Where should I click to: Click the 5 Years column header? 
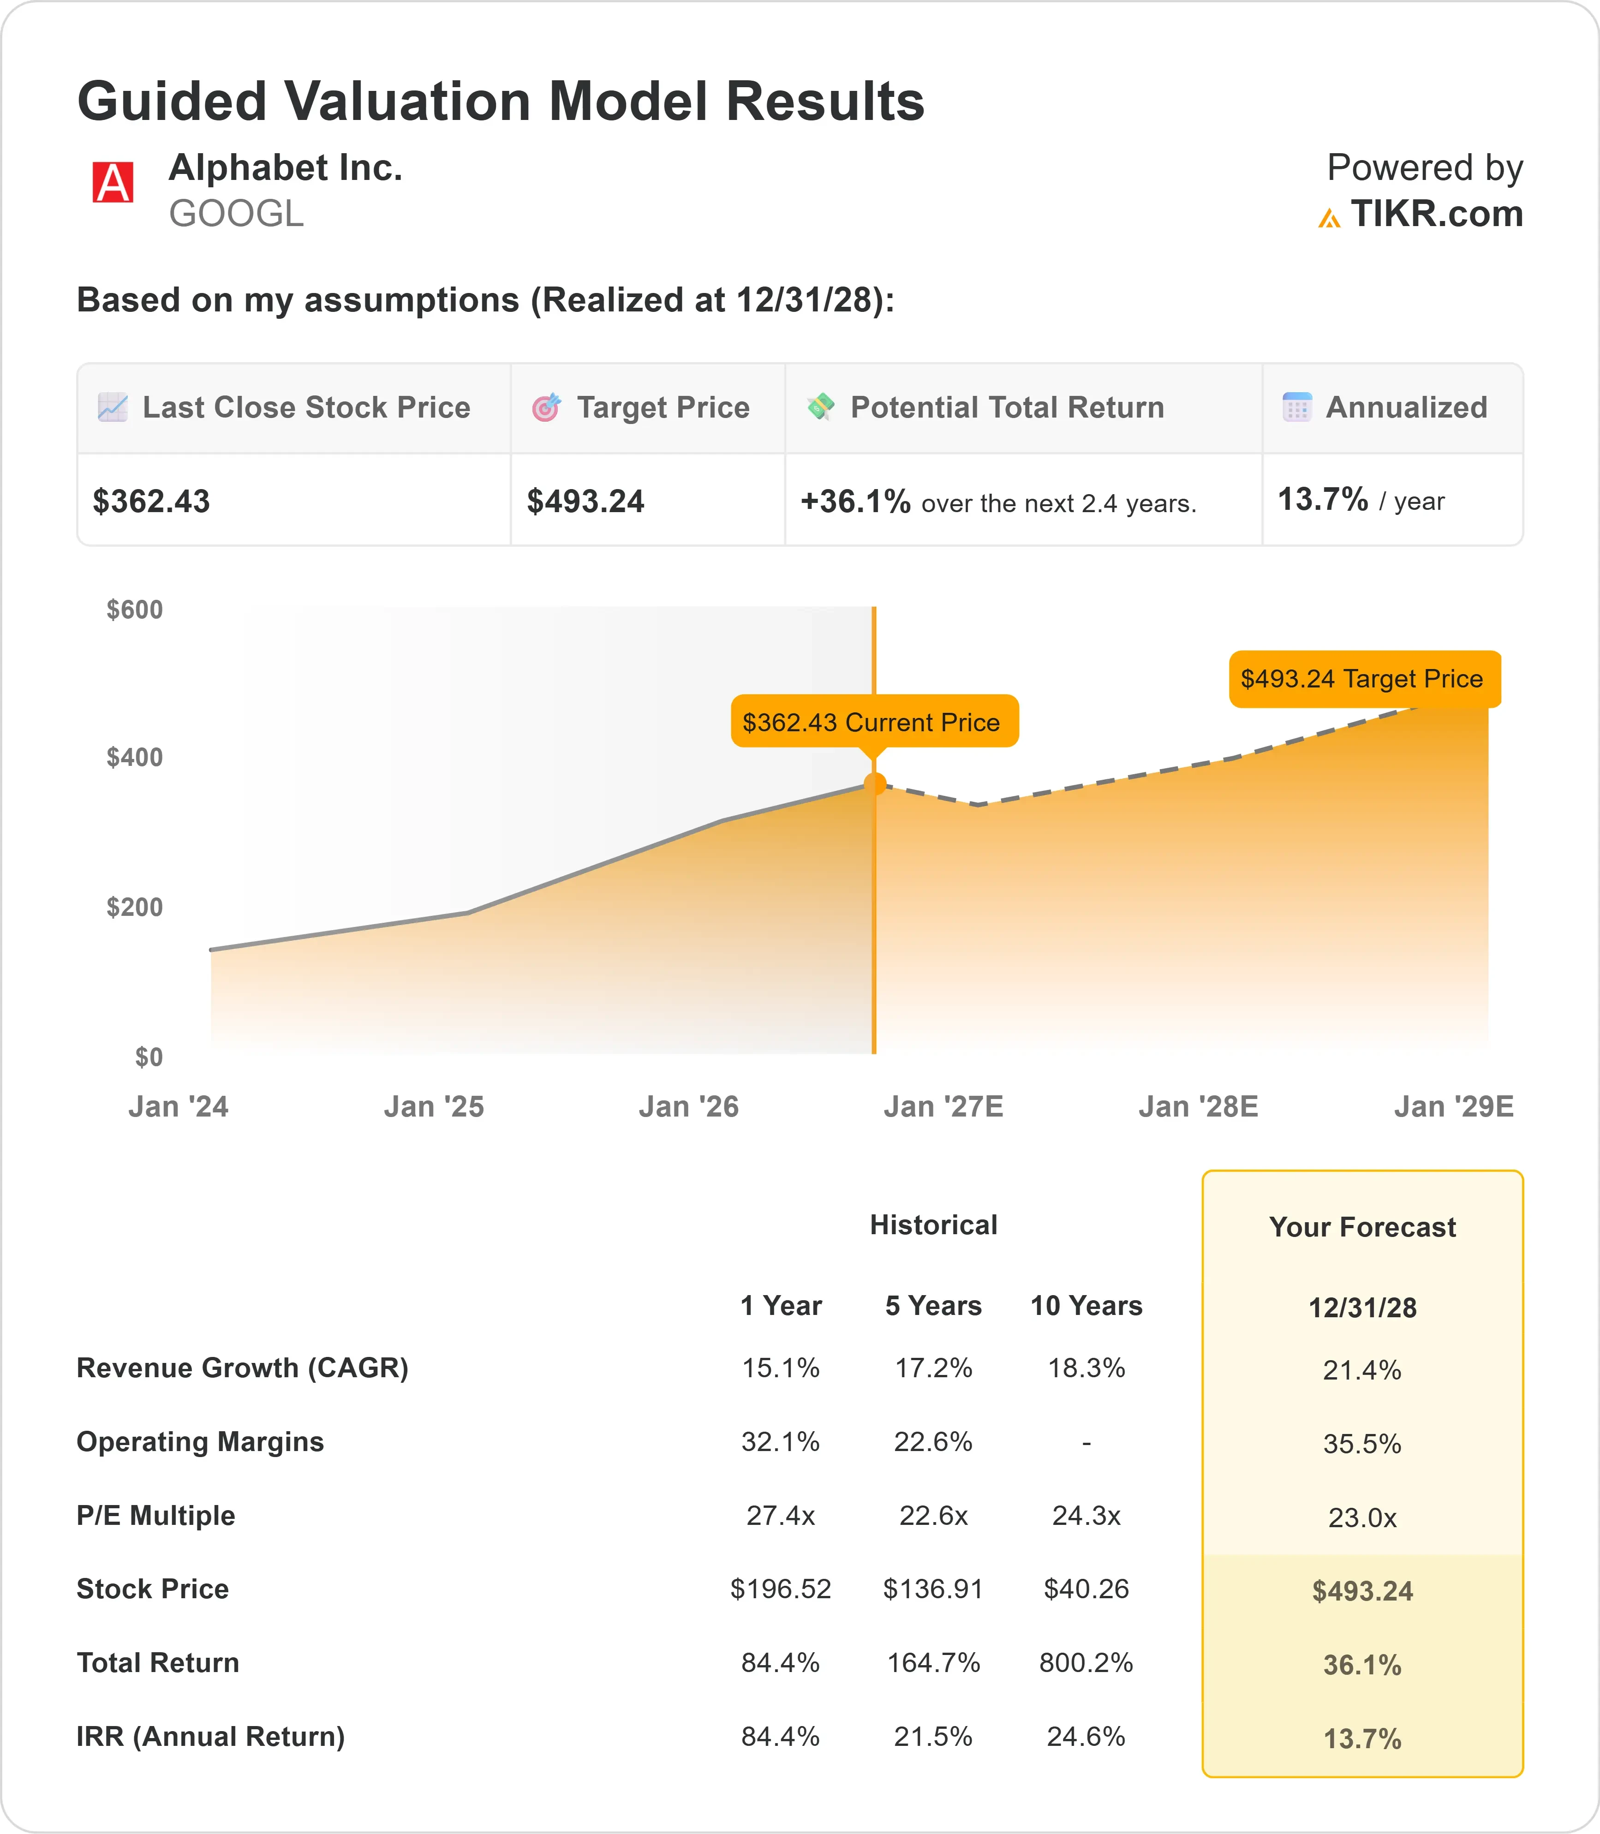click(934, 1306)
